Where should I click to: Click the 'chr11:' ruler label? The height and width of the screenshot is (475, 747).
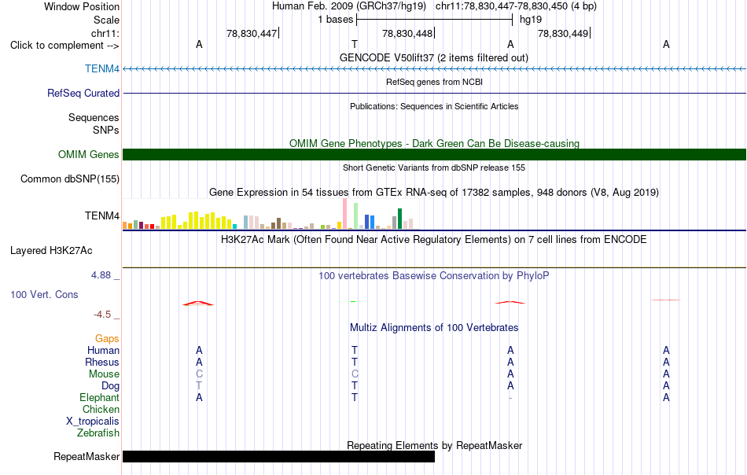tap(105, 33)
